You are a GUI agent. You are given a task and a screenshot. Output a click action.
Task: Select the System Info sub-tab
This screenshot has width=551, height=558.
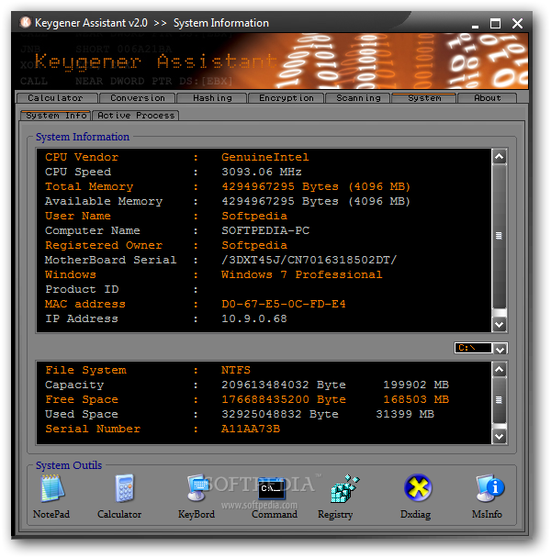tap(56, 116)
